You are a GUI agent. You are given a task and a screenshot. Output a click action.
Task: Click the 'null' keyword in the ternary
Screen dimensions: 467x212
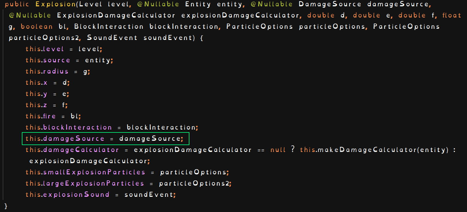tap(278, 150)
